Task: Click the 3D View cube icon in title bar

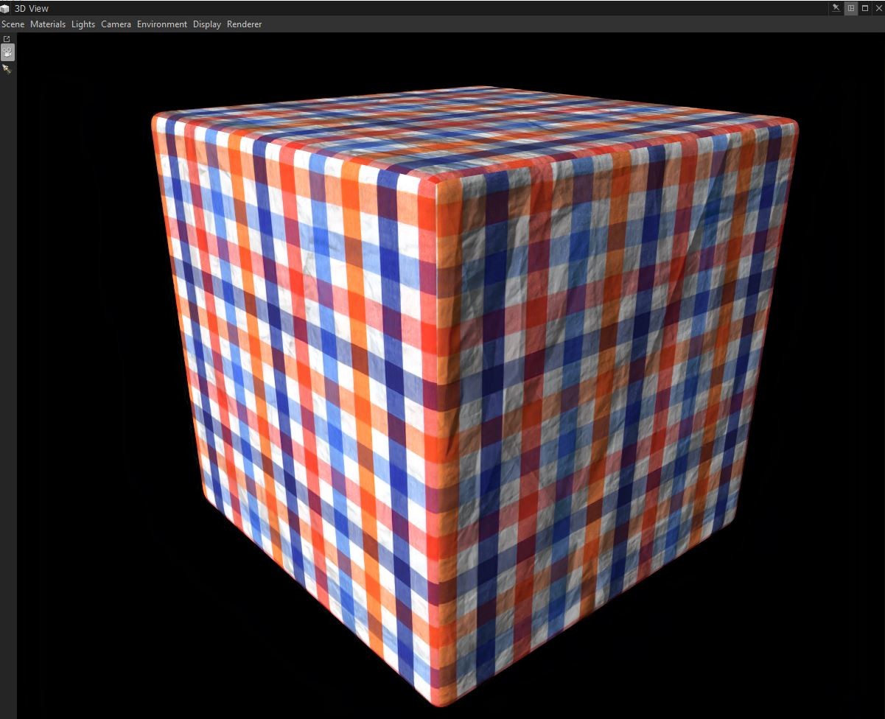Action: pyautogui.click(x=6, y=8)
